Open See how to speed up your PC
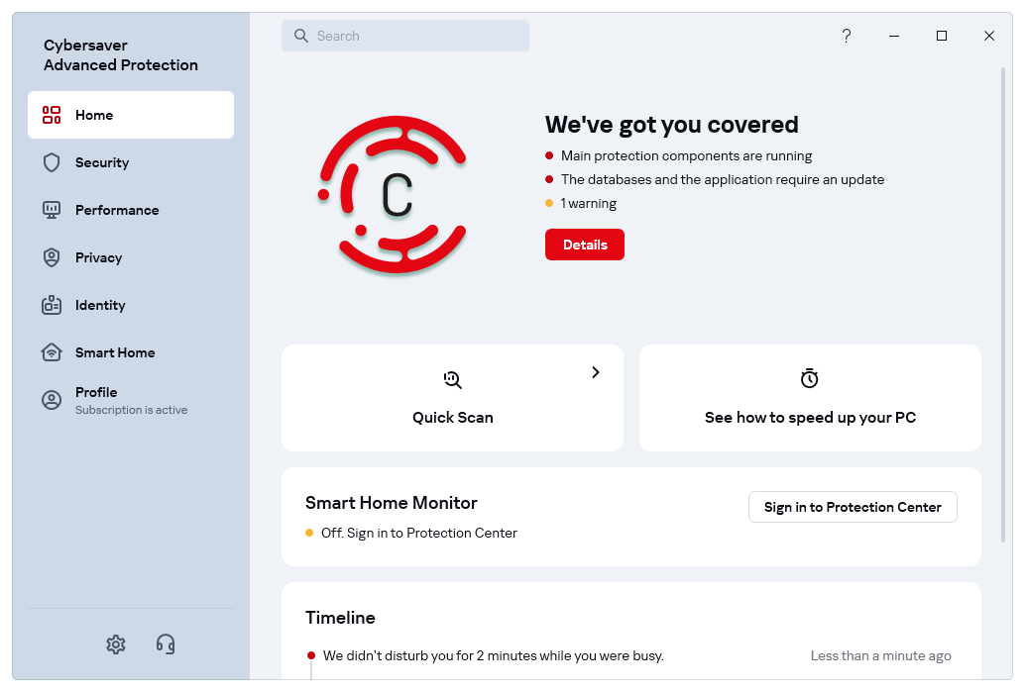1025x692 pixels. click(x=810, y=417)
